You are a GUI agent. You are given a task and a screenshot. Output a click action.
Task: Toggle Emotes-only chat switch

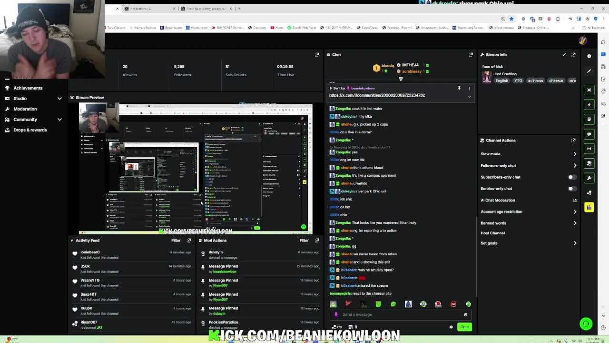(x=572, y=189)
